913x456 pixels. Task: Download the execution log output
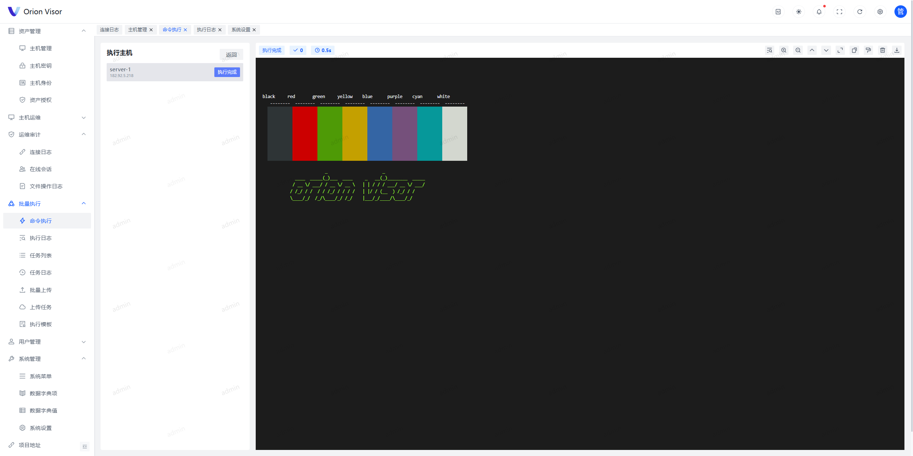click(897, 50)
